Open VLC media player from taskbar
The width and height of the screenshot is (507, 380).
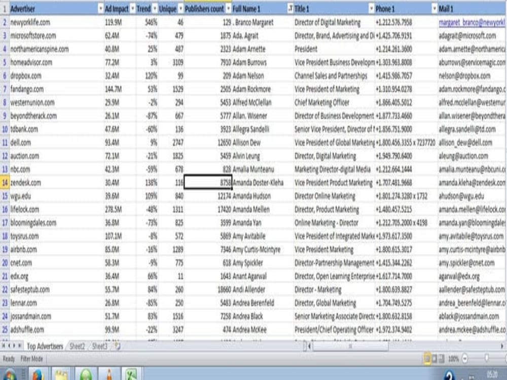click(110, 374)
